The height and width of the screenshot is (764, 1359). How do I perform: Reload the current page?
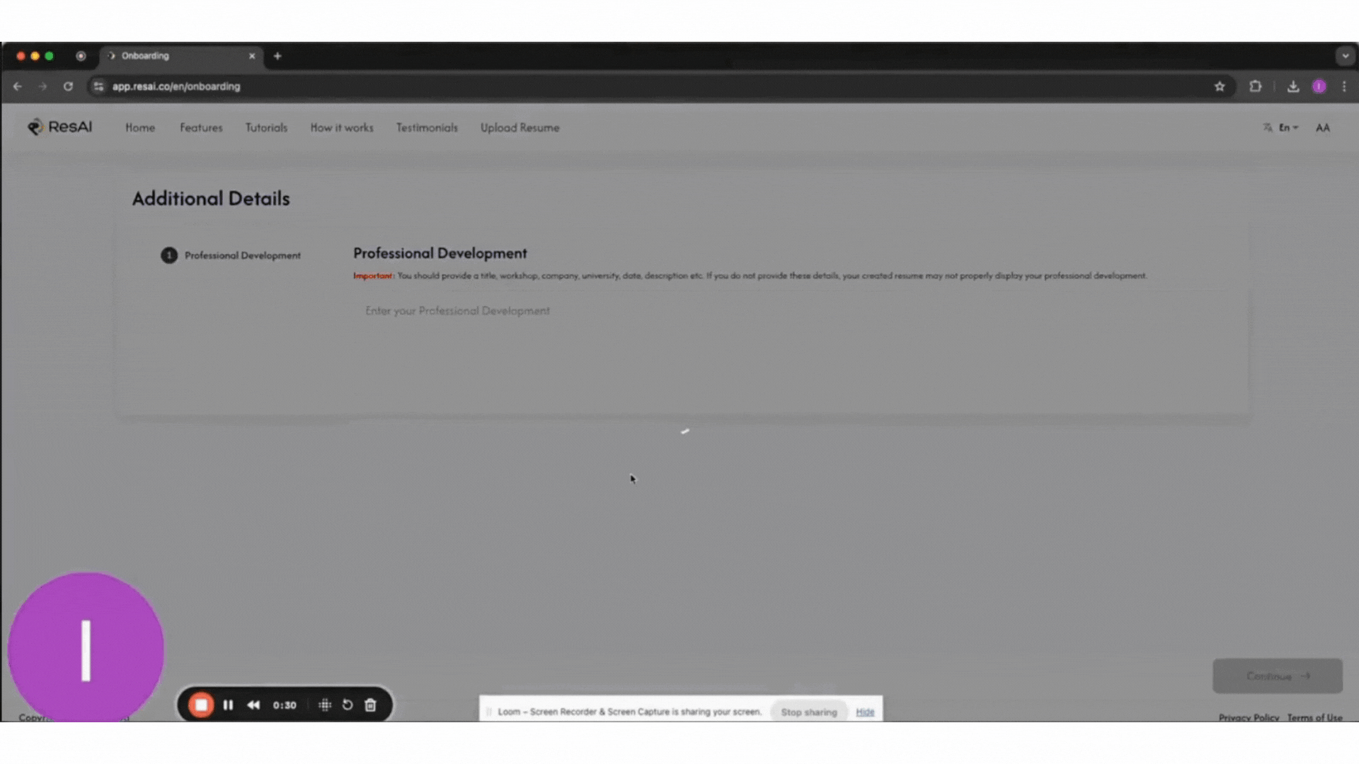pyautogui.click(x=68, y=86)
